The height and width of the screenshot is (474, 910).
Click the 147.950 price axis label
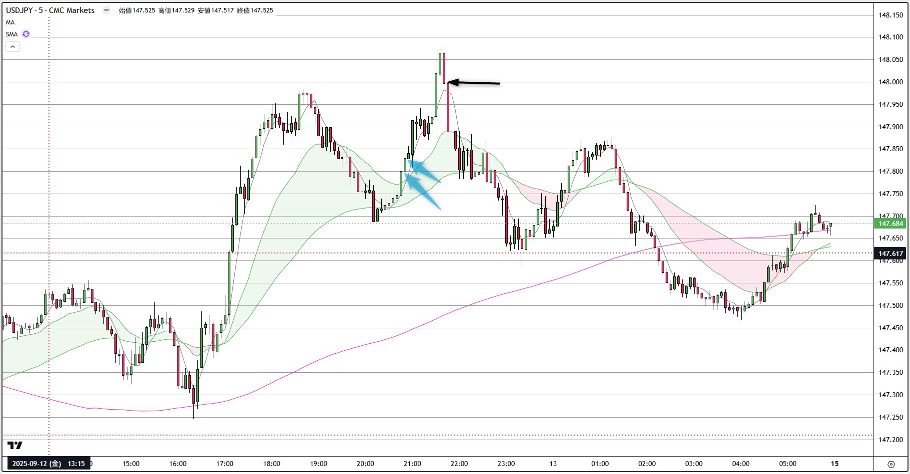pos(891,104)
